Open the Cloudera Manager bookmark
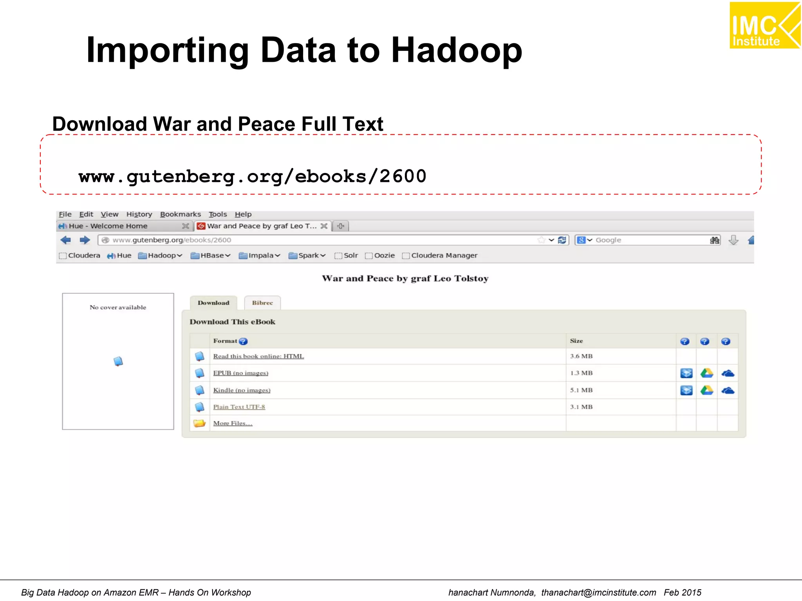 point(440,256)
